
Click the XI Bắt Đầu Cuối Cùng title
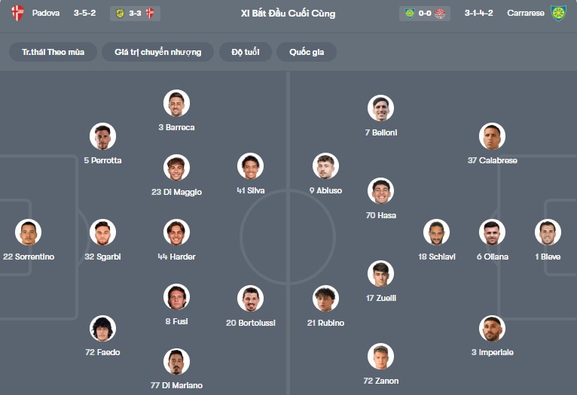(x=288, y=13)
